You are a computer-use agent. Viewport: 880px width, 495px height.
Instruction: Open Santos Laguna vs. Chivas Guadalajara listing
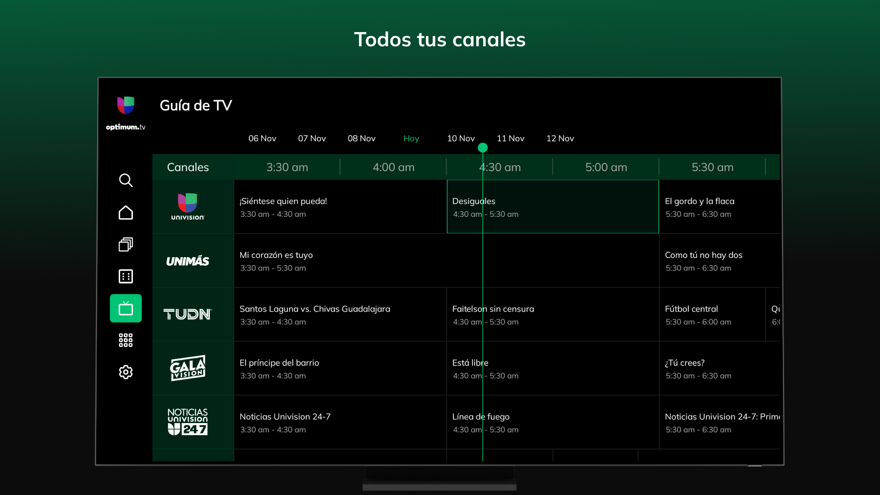click(339, 314)
